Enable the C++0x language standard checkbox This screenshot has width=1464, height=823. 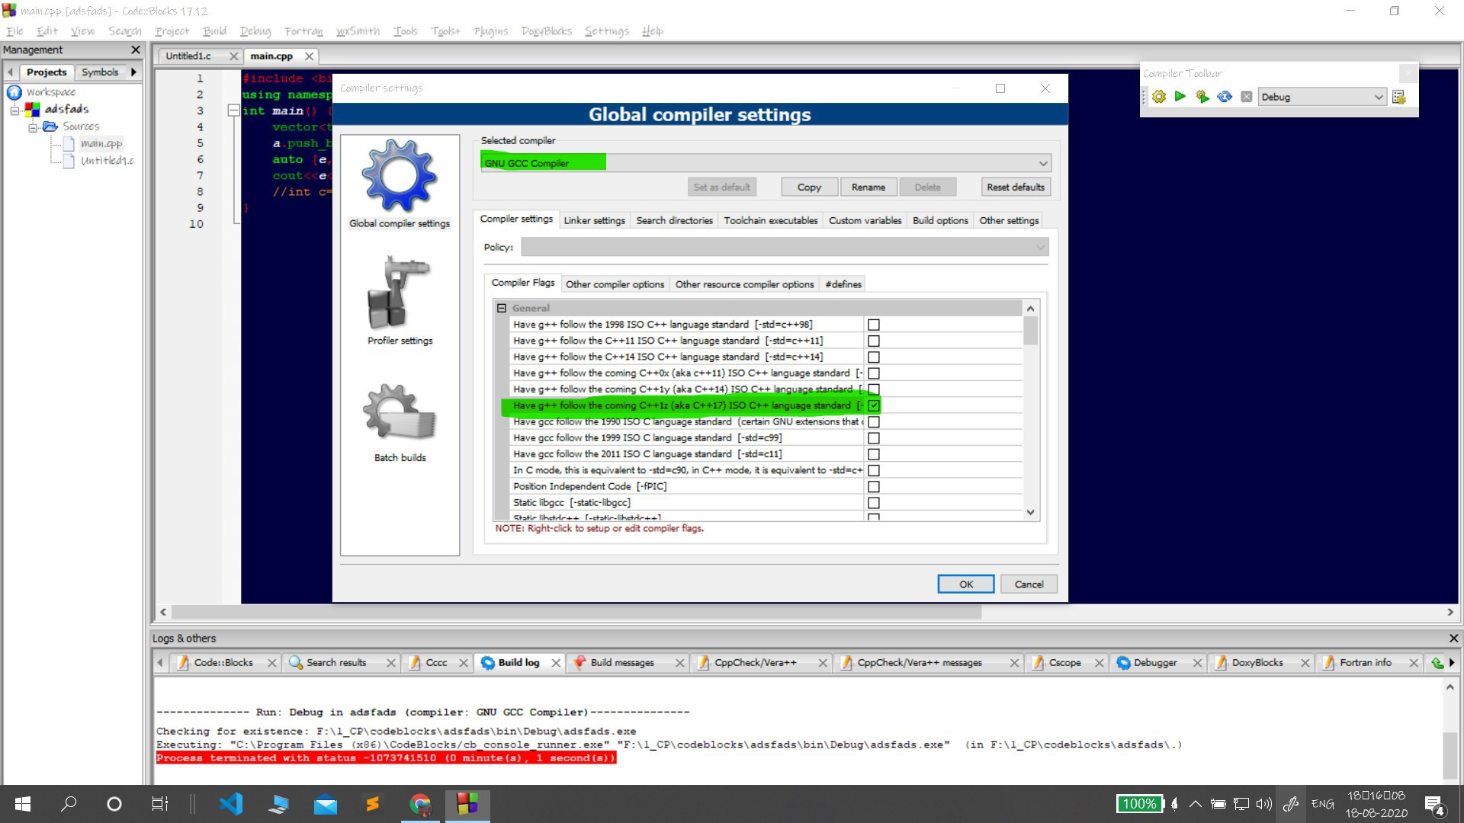pyautogui.click(x=874, y=373)
